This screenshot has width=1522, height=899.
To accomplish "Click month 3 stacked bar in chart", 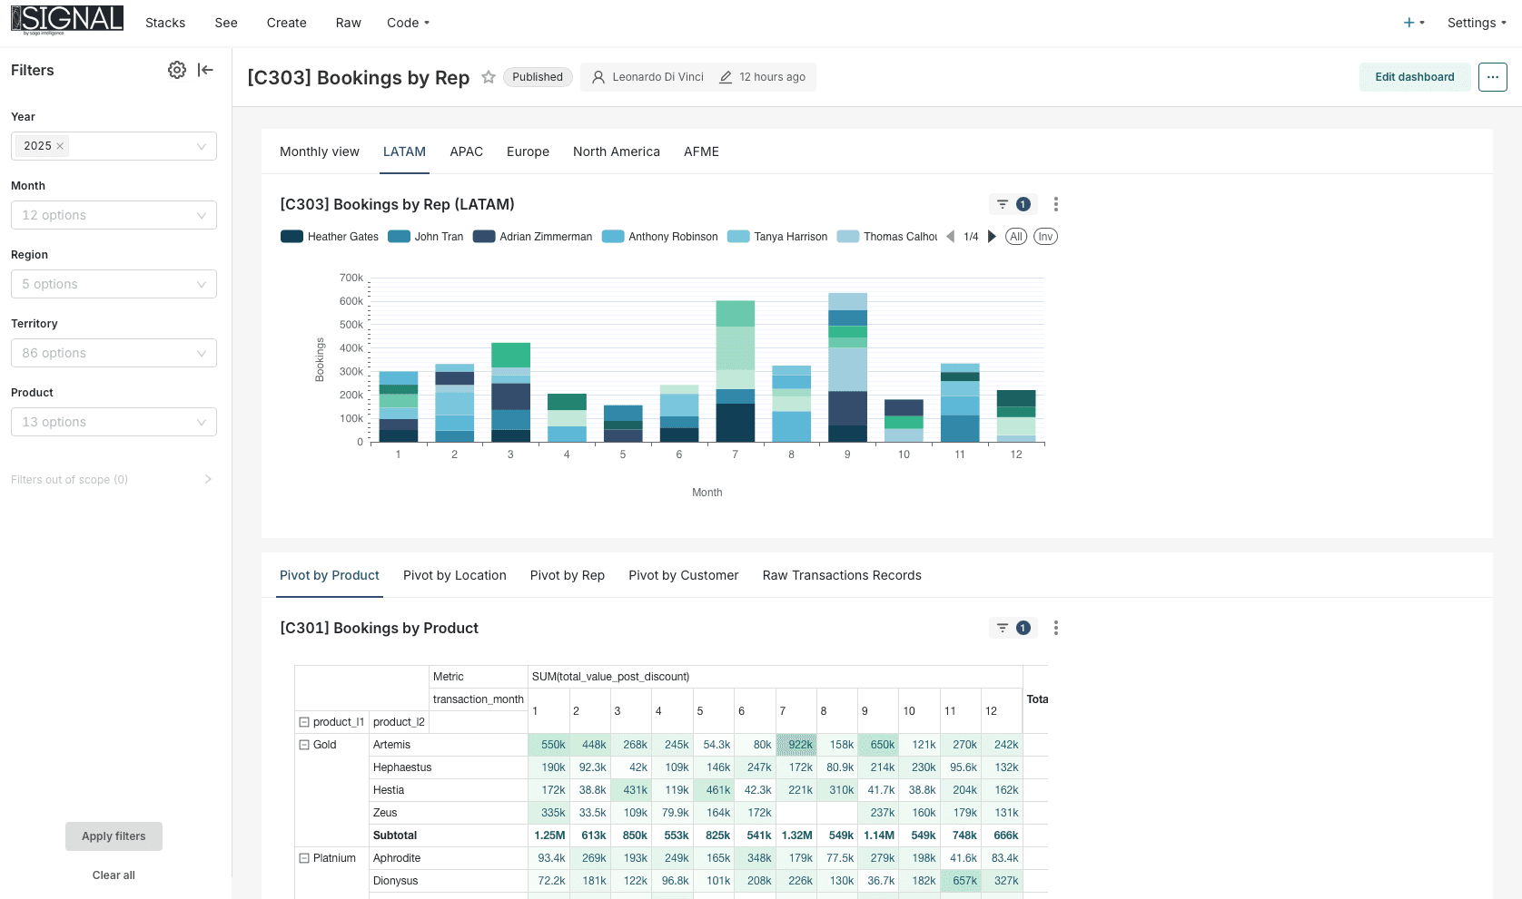I will (x=510, y=392).
